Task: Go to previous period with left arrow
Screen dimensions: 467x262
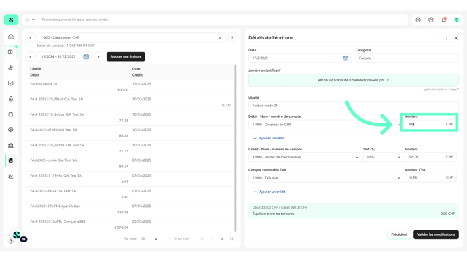Action: pyautogui.click(x=30, y=56)
